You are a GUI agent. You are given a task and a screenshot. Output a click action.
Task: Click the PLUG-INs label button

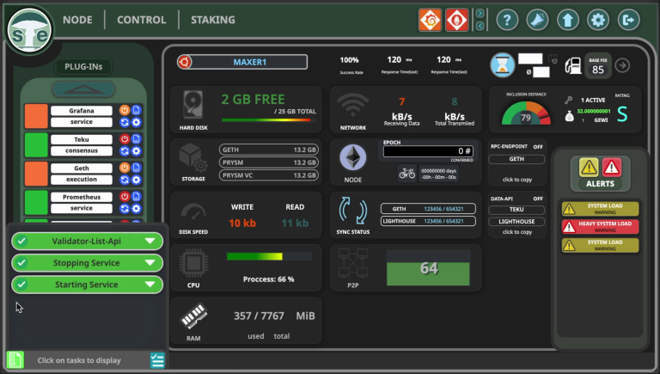(83, 66)
